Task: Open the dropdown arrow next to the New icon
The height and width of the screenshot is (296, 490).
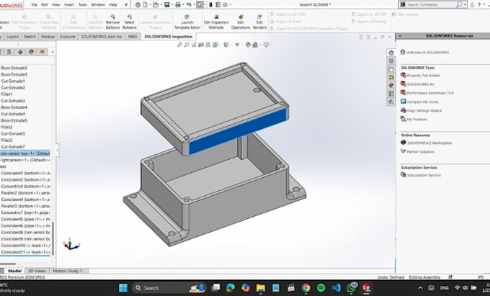Action: point(150,5)
